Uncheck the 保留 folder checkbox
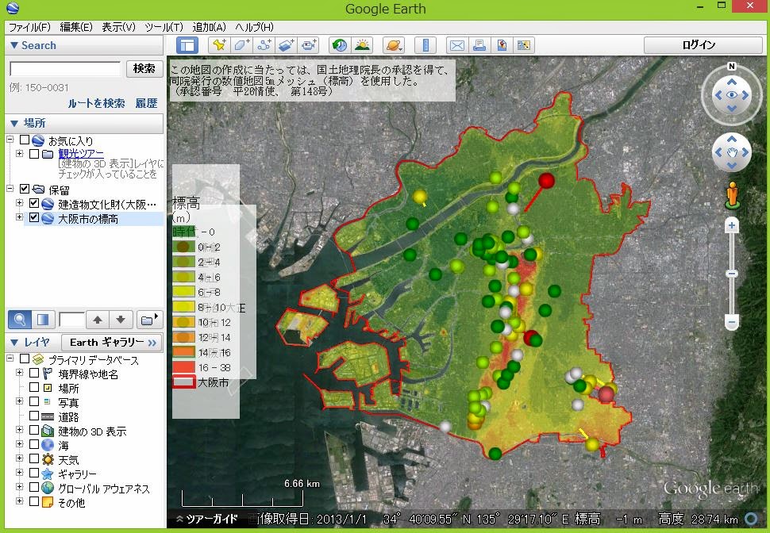 25,189
